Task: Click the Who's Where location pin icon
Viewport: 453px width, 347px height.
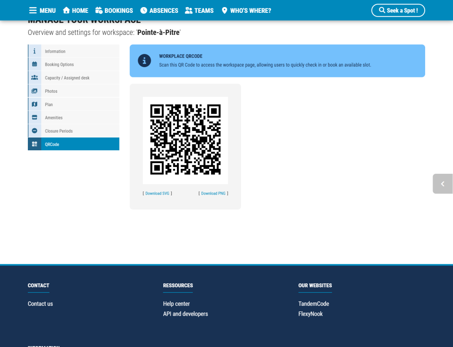Action: (224, 11)
